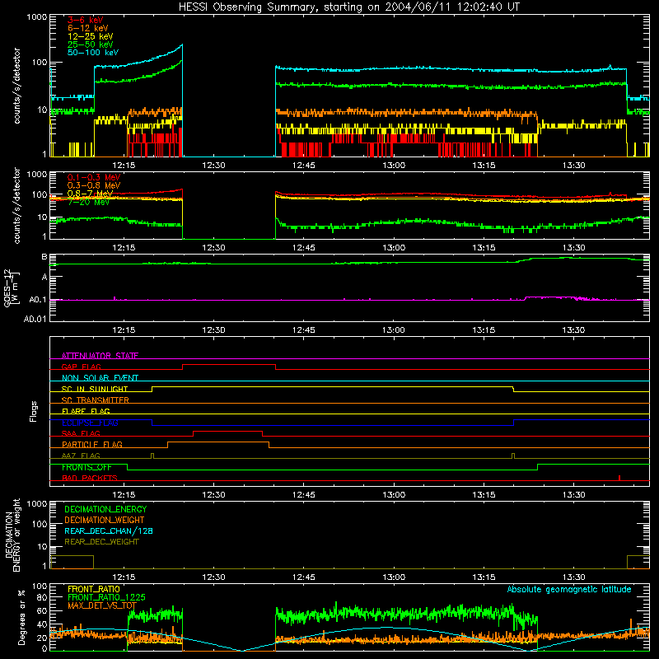Click the Absolute geomagnetic latitude label

pyautogui.click(x=569, y=589)
